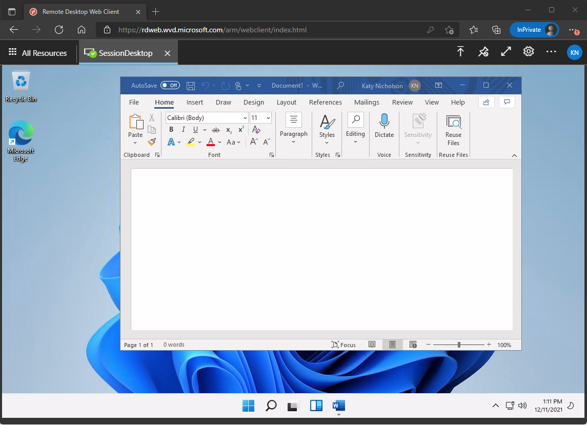Toggle italic formatting
The height and width of the screenshot is (425, 587).
(183, 130)
